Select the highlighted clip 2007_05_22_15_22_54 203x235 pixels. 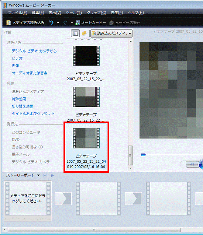(x=86, y=147)
